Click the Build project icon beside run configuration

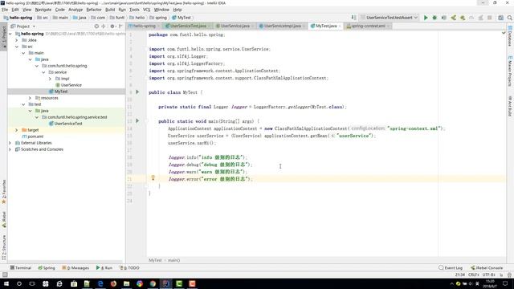point(353,18)
